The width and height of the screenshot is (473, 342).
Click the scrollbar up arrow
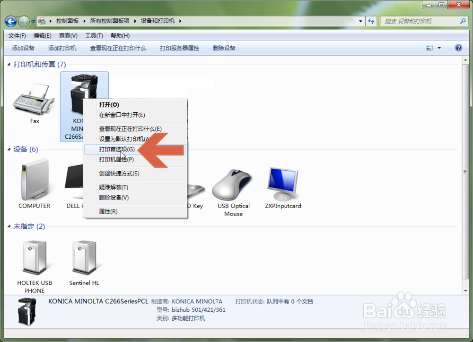click(465, 60)
